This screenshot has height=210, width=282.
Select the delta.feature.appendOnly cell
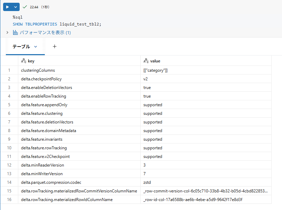[79, 105]
